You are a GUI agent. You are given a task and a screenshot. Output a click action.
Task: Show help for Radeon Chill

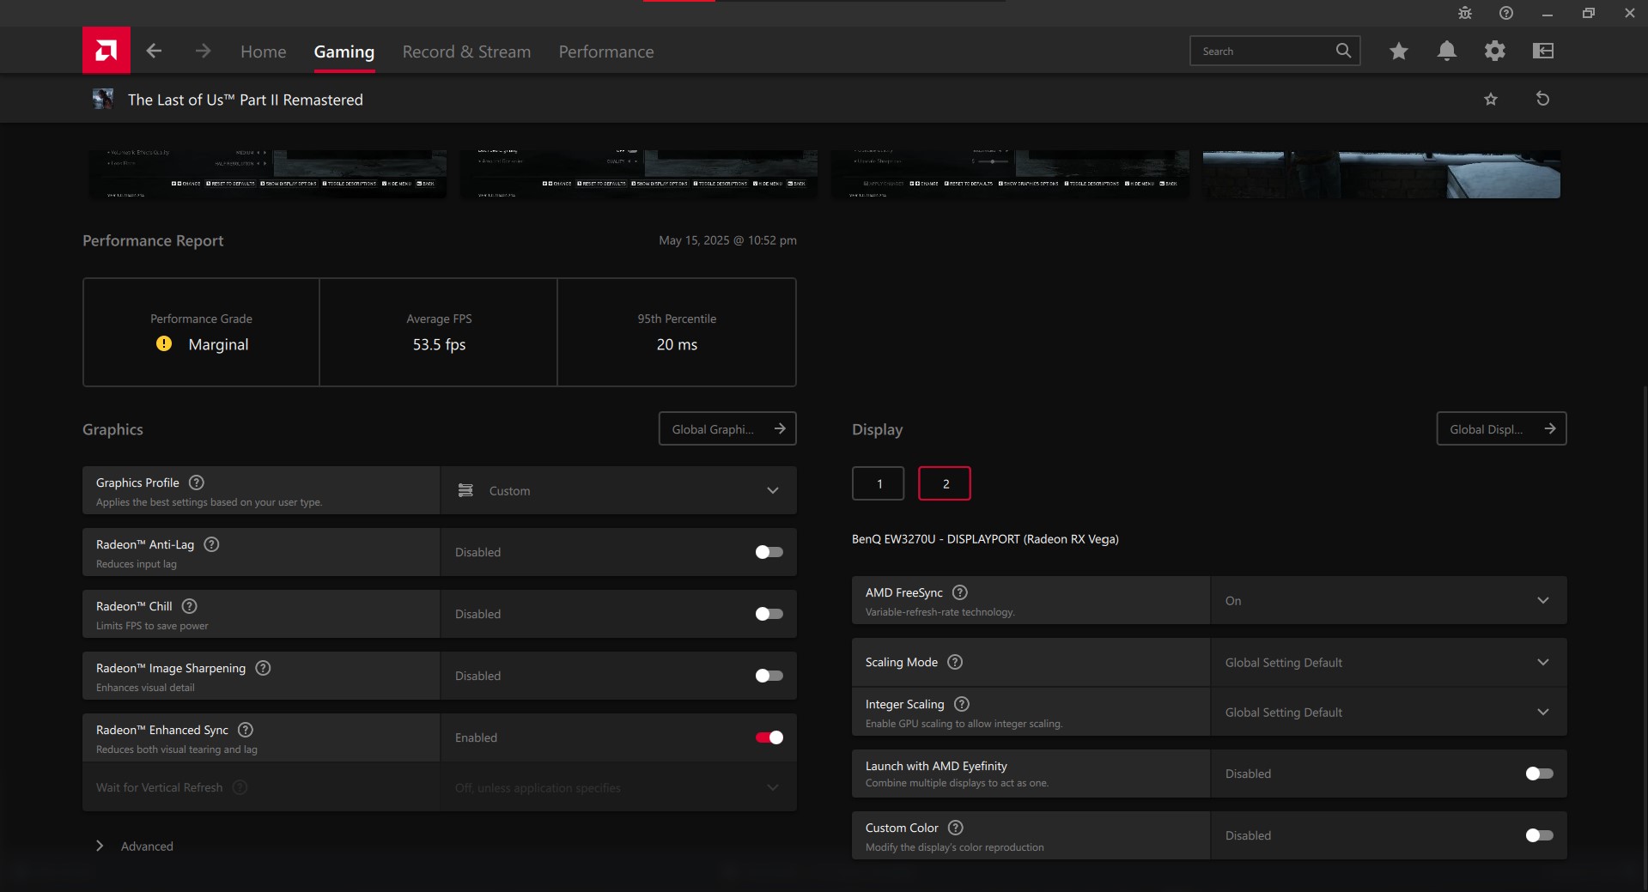coord(190,606)
